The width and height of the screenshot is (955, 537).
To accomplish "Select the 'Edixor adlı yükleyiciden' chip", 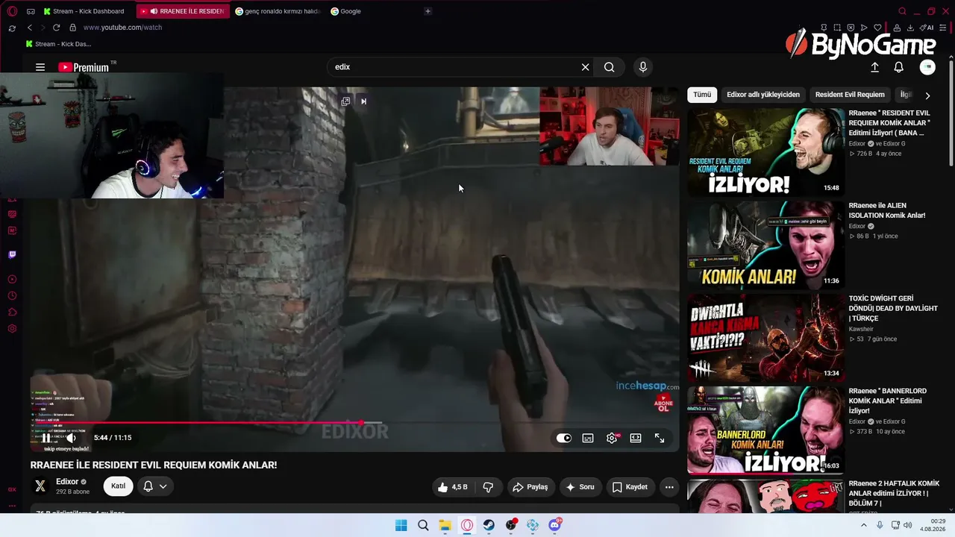I will click(x=763, y=95).
